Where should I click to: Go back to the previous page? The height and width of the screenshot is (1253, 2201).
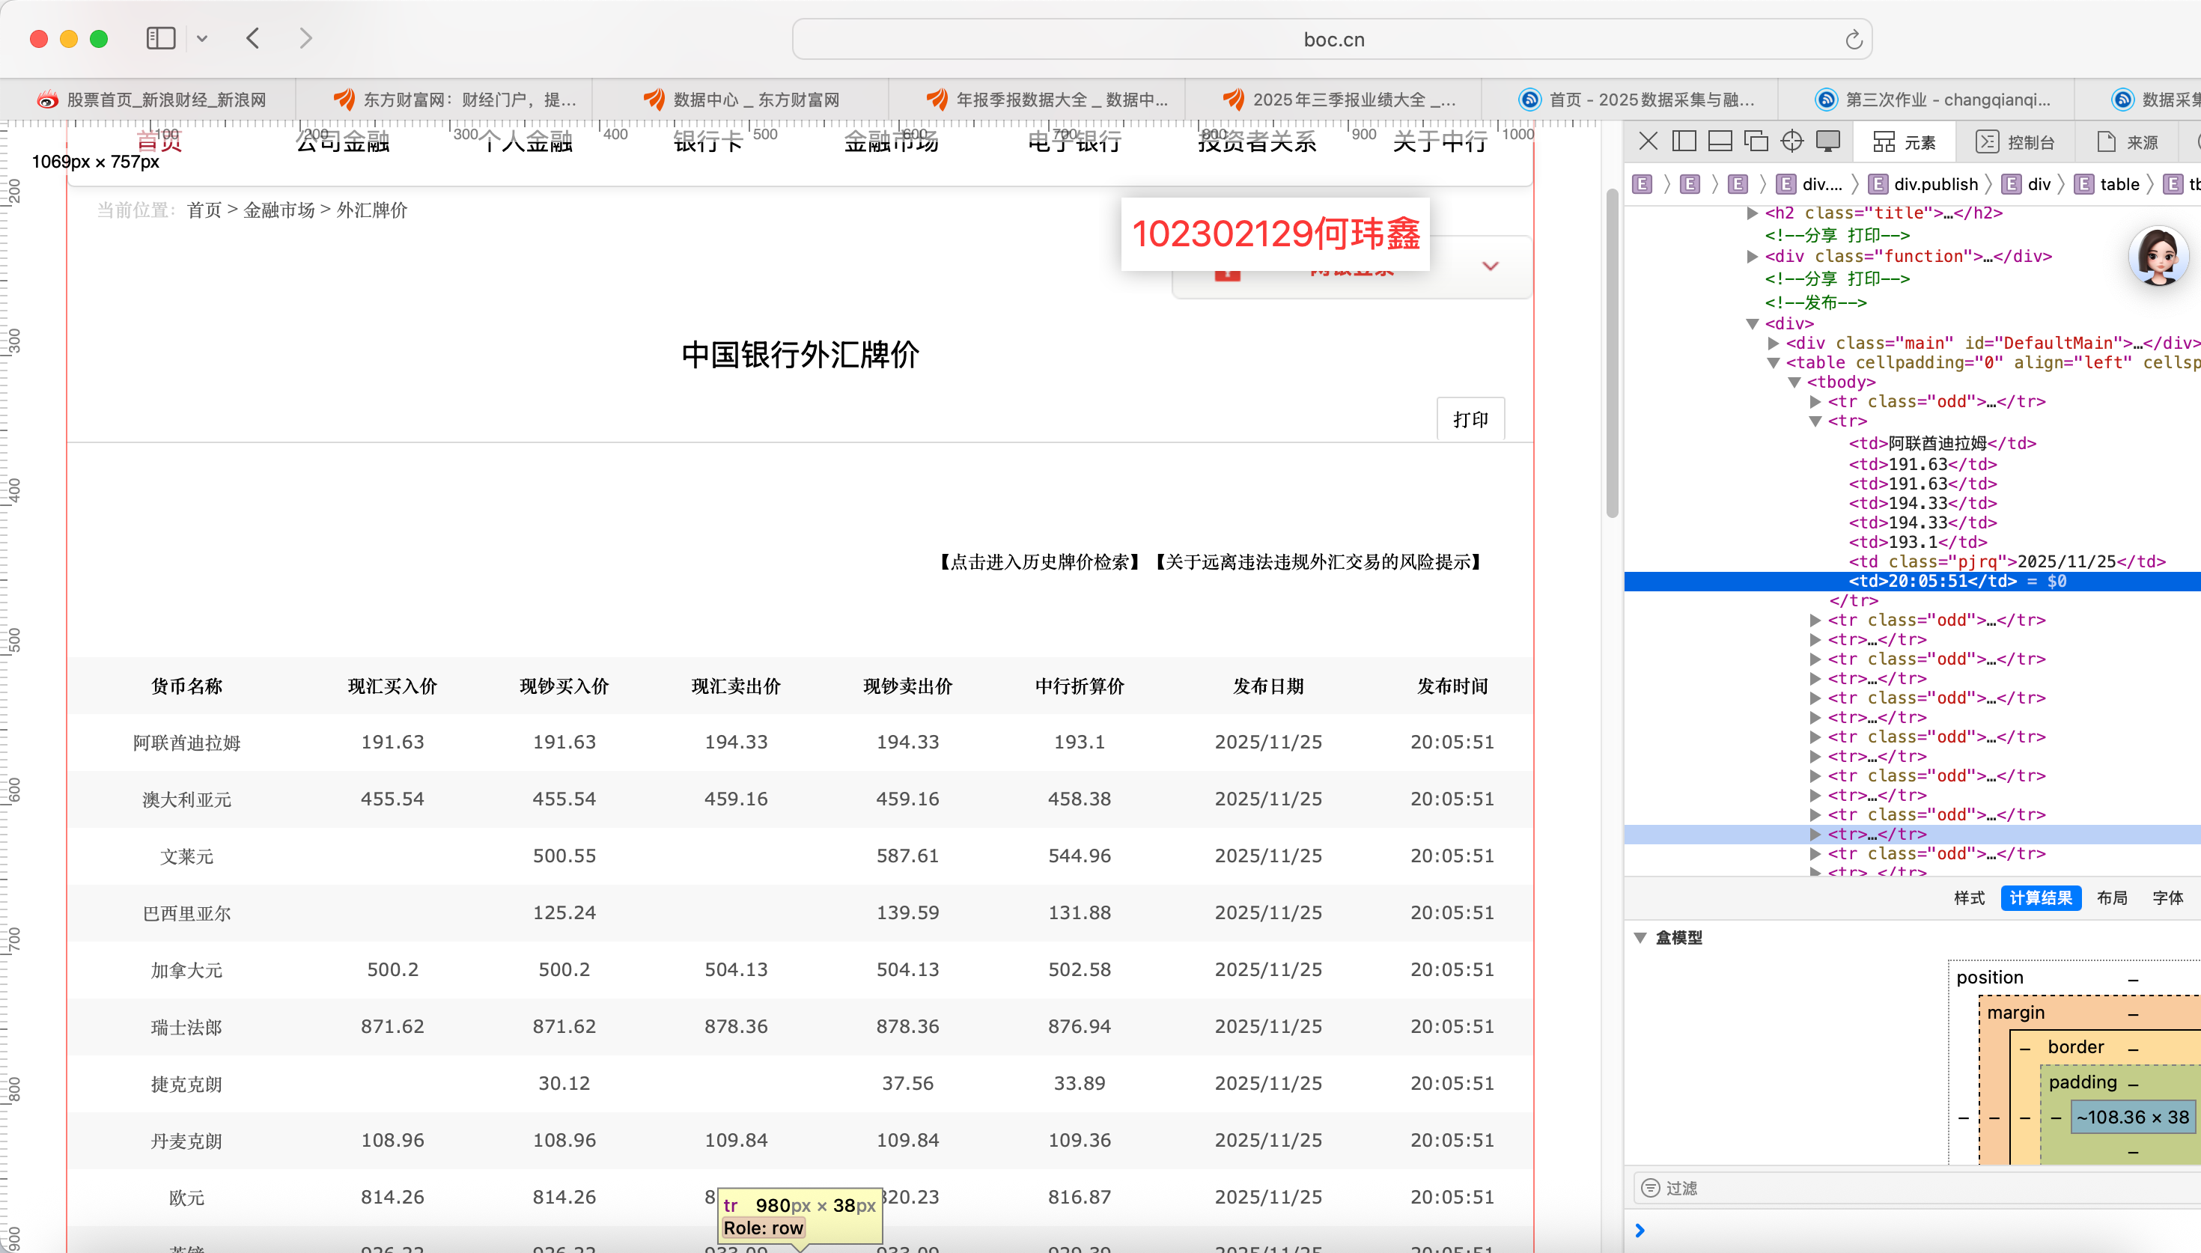coord(253,39)
